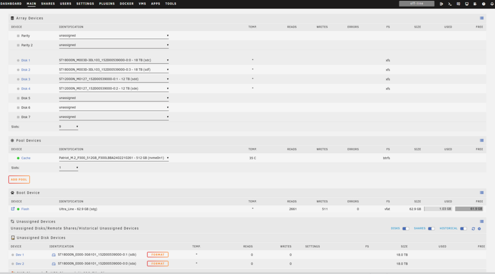
Task: Toggle the DISKS switch
Action: click(x=406, y=228)
